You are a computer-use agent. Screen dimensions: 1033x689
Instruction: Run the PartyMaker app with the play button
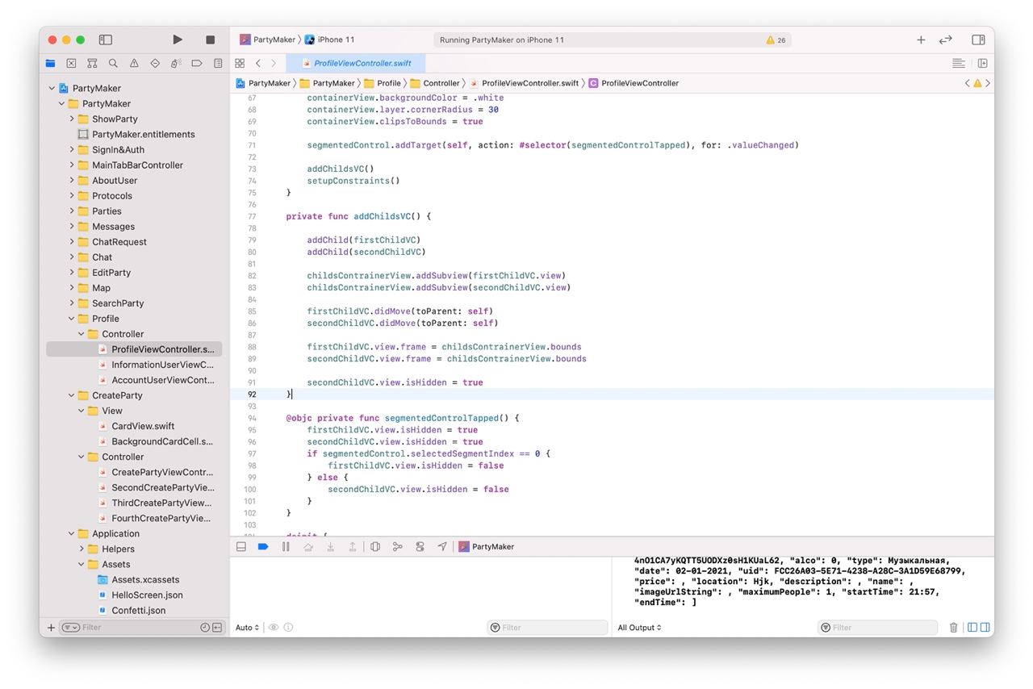click(178, 40)
